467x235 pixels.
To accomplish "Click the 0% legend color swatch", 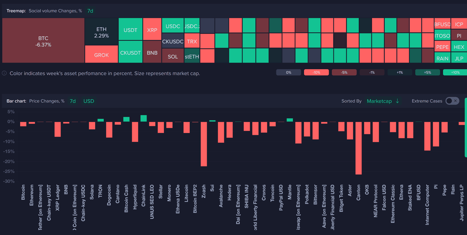I will tap(289, 73).
